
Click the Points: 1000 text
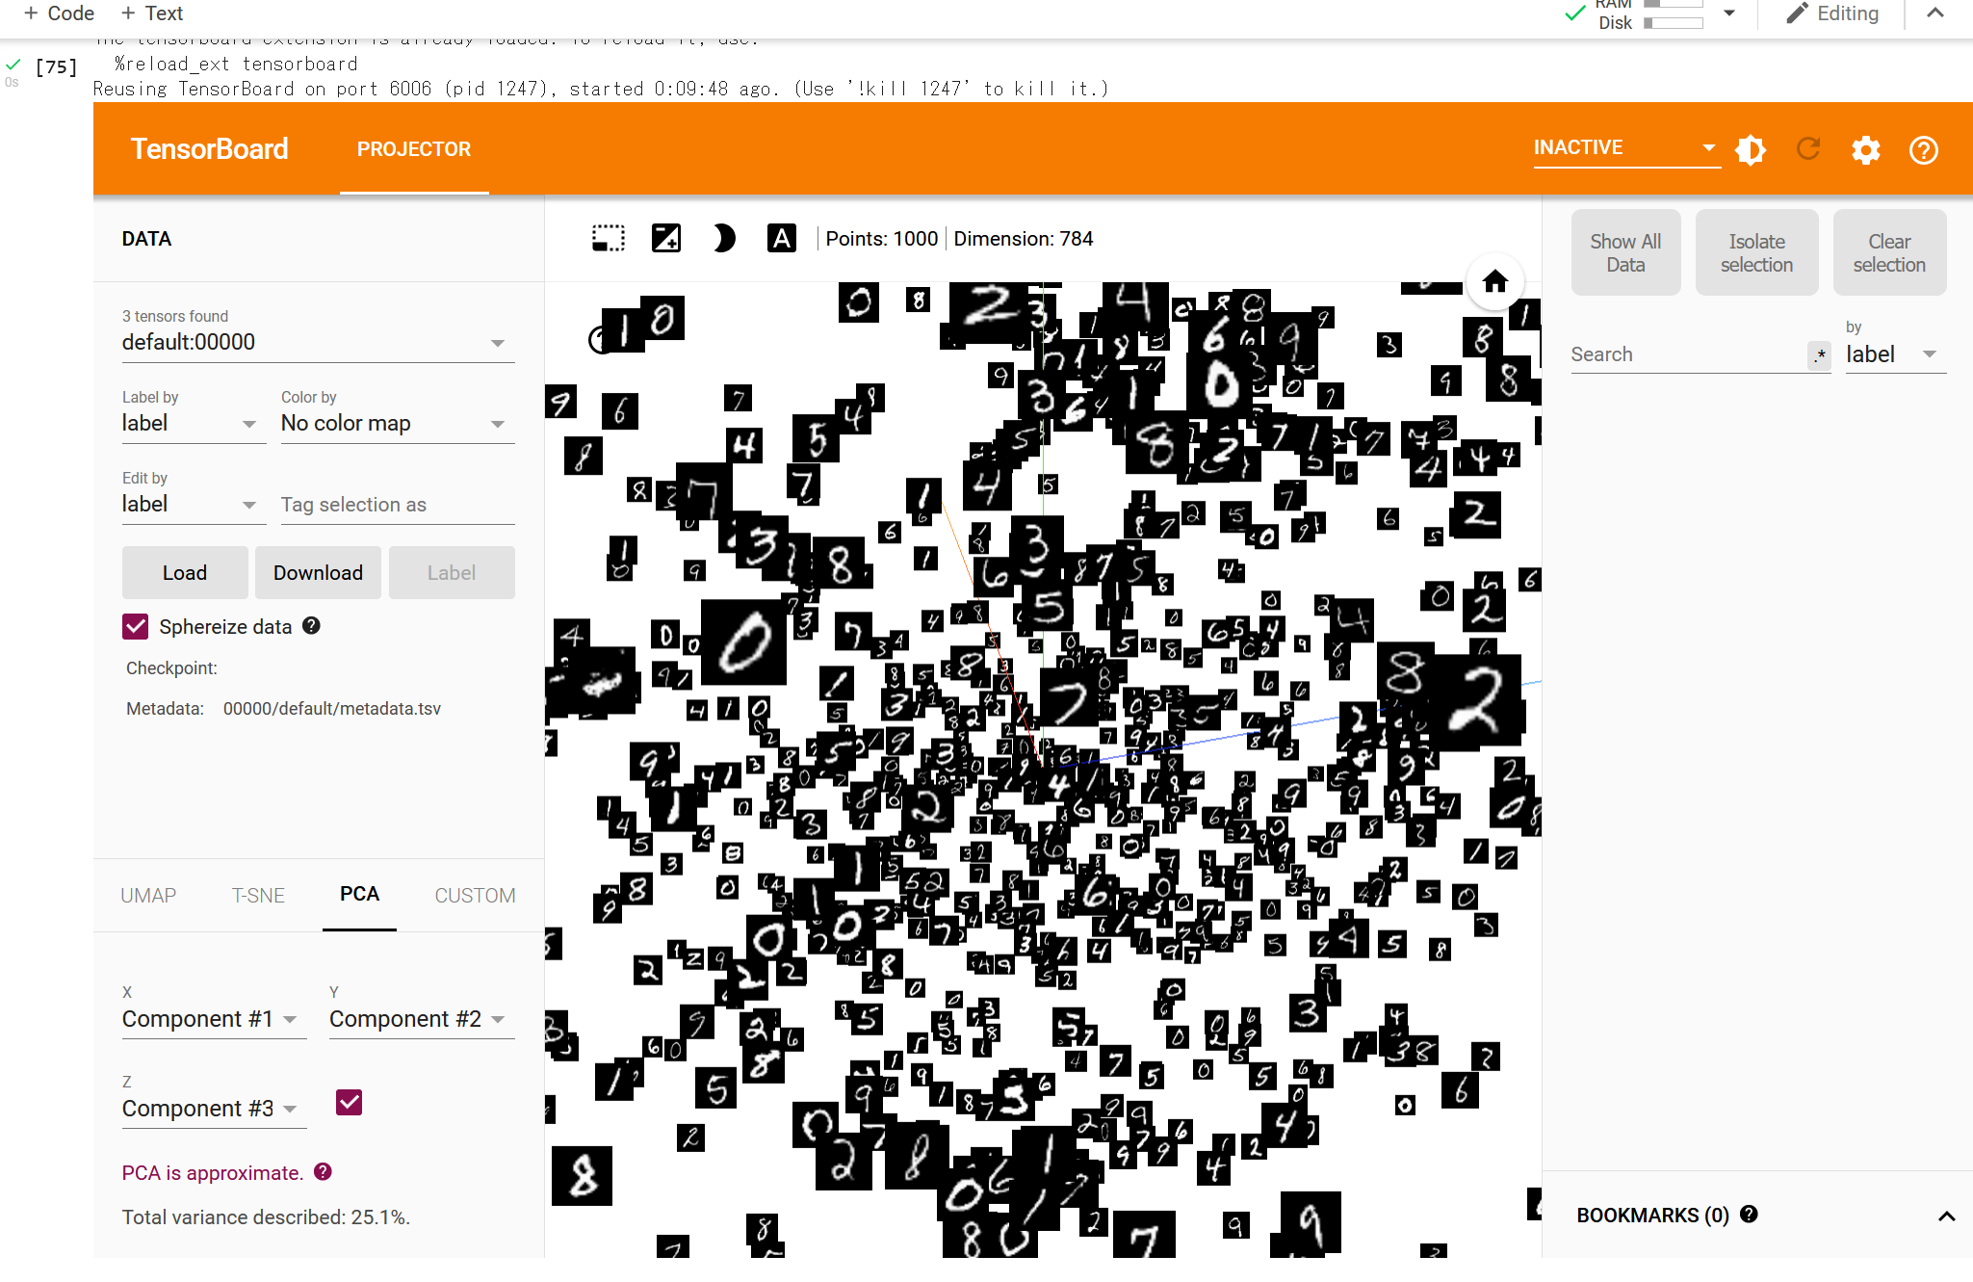click(x=881, y=238)
